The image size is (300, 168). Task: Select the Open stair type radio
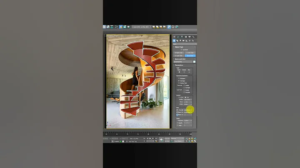179,72
